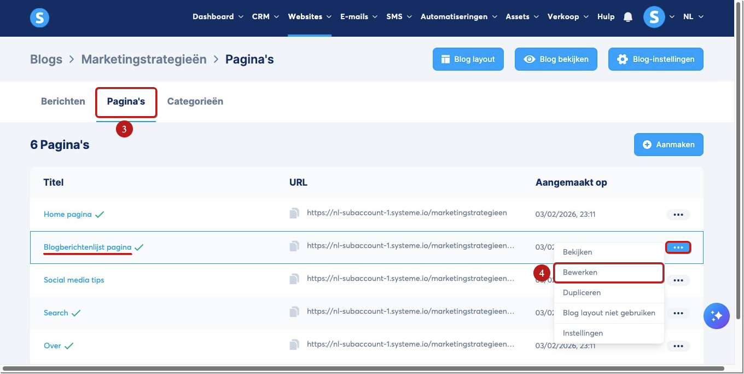Select Blog layout niet gebruiken option
This screenshot has width=744, height=374.
[x=609, y=313]
